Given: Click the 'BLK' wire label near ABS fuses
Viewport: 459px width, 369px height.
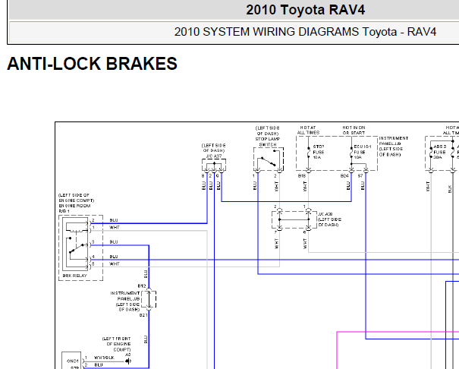Looking at the screenshot, I should click(450, 189).
